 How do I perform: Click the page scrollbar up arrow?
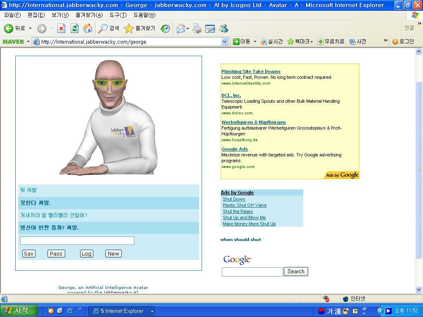(x=419, y=51)
